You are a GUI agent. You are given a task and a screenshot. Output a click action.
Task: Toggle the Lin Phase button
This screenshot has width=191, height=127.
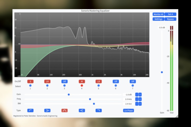(128, 110)
